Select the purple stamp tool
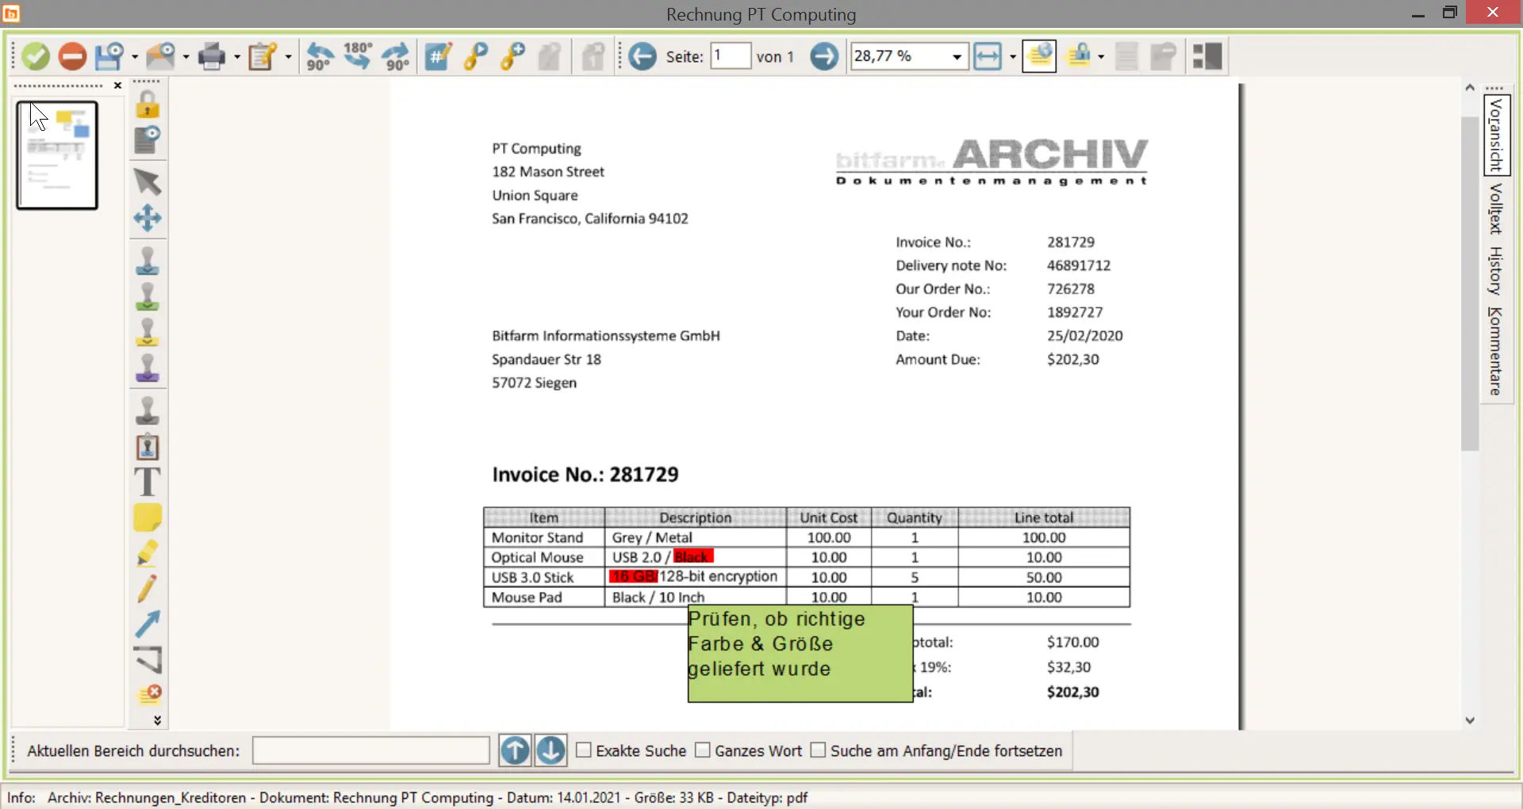The width and height of the screenshot is (1523, 809). (x=148, y=368)
